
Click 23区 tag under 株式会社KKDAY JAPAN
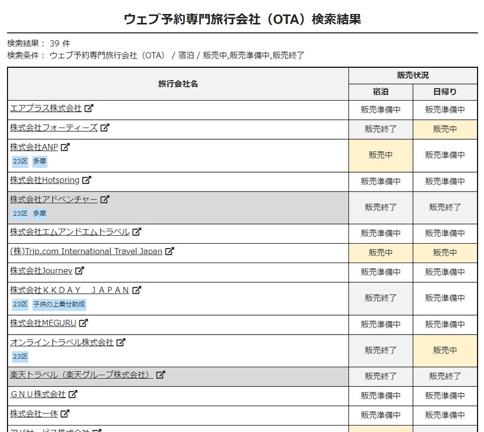[20, 304]
